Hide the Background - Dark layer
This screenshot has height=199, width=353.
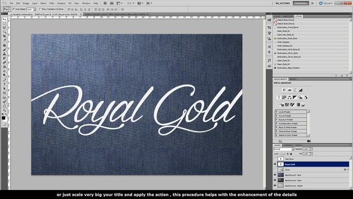[275, 180]
